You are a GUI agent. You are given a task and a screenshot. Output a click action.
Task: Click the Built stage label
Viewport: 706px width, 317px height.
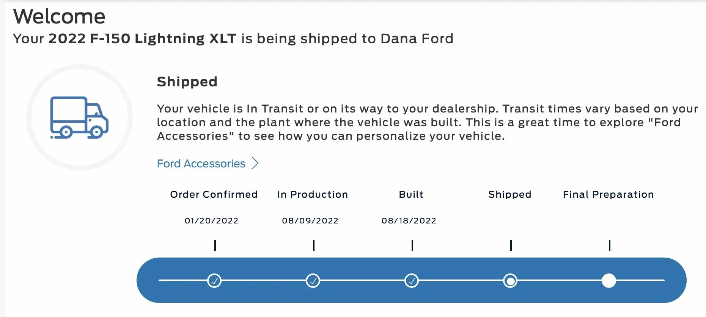coord(411,194)
